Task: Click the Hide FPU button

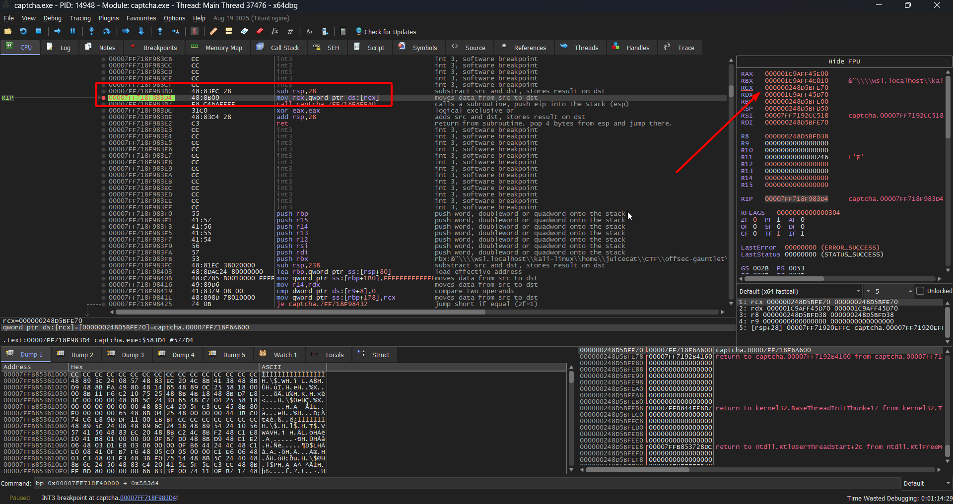Action: [844, 62]
